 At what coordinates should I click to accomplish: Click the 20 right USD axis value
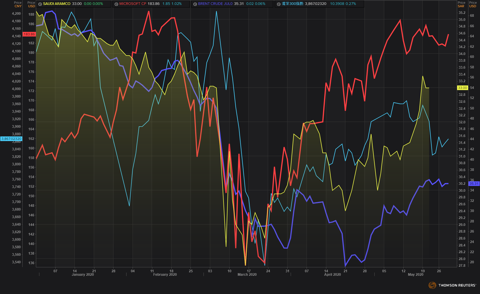(x=472, y=262)
